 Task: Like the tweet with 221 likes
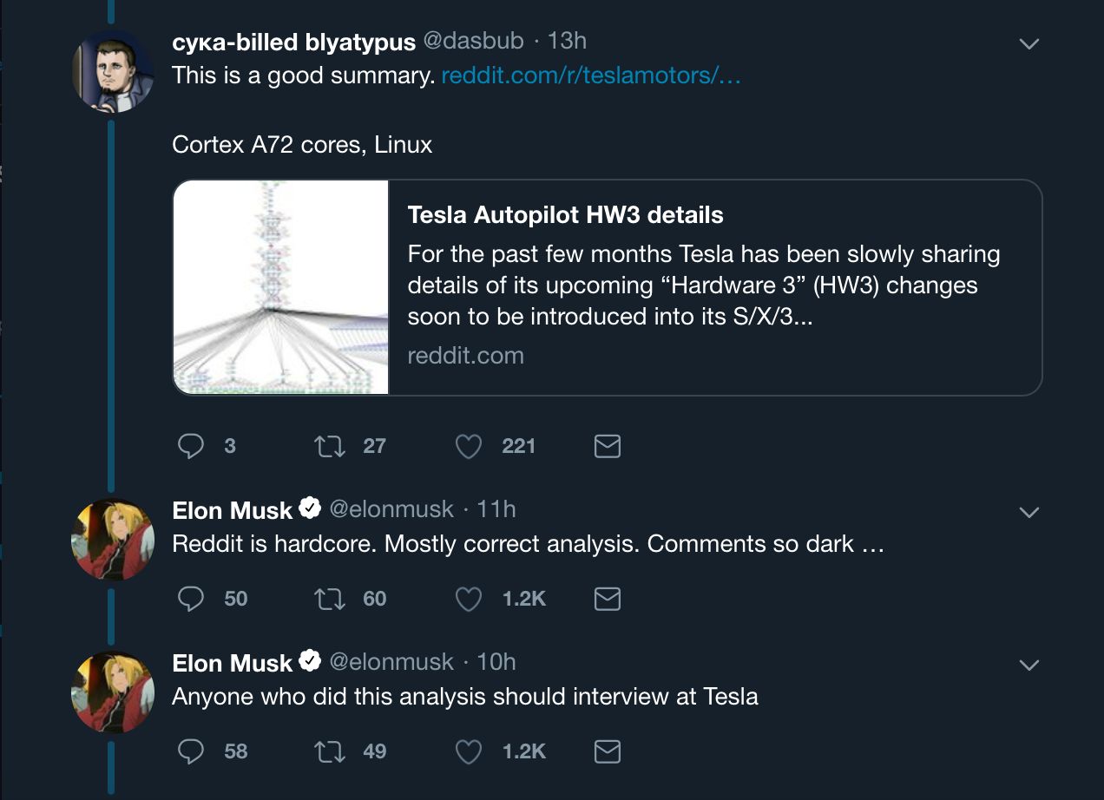pos(469,446)
